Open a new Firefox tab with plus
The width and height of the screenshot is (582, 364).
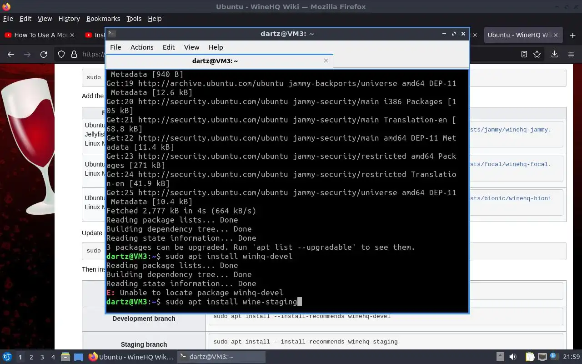pos(572,35)
